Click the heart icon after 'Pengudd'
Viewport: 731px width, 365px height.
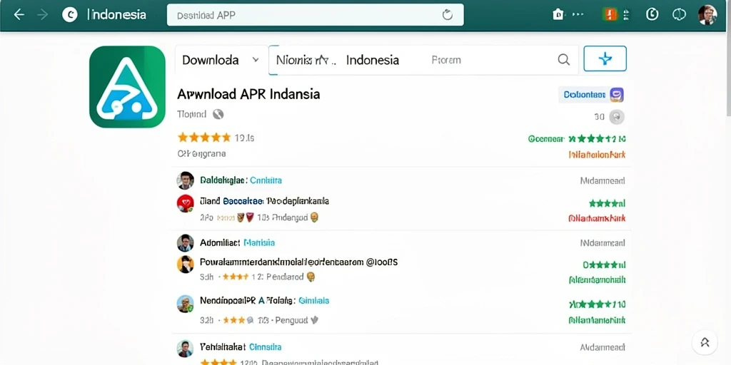pyautogui.click(x=315, y=320)
